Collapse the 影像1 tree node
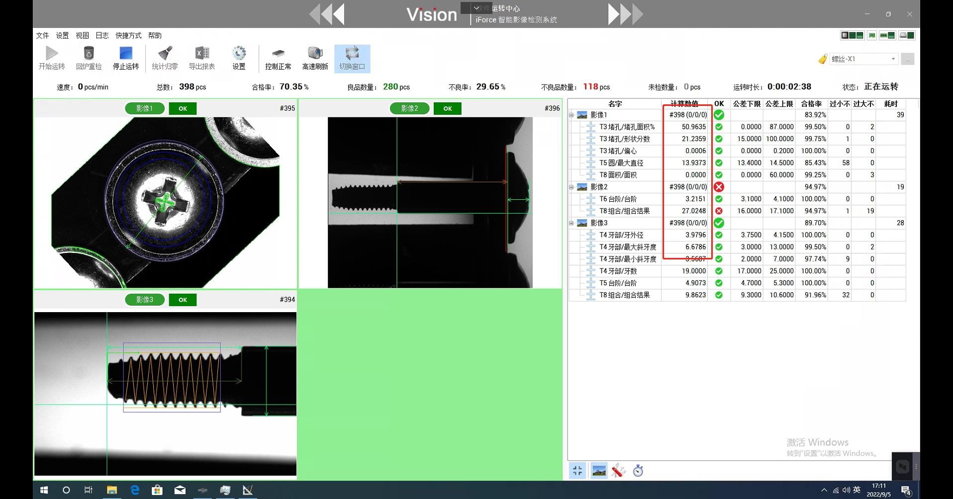The height and width of the screenshot is (499, 953). (572, 115)
